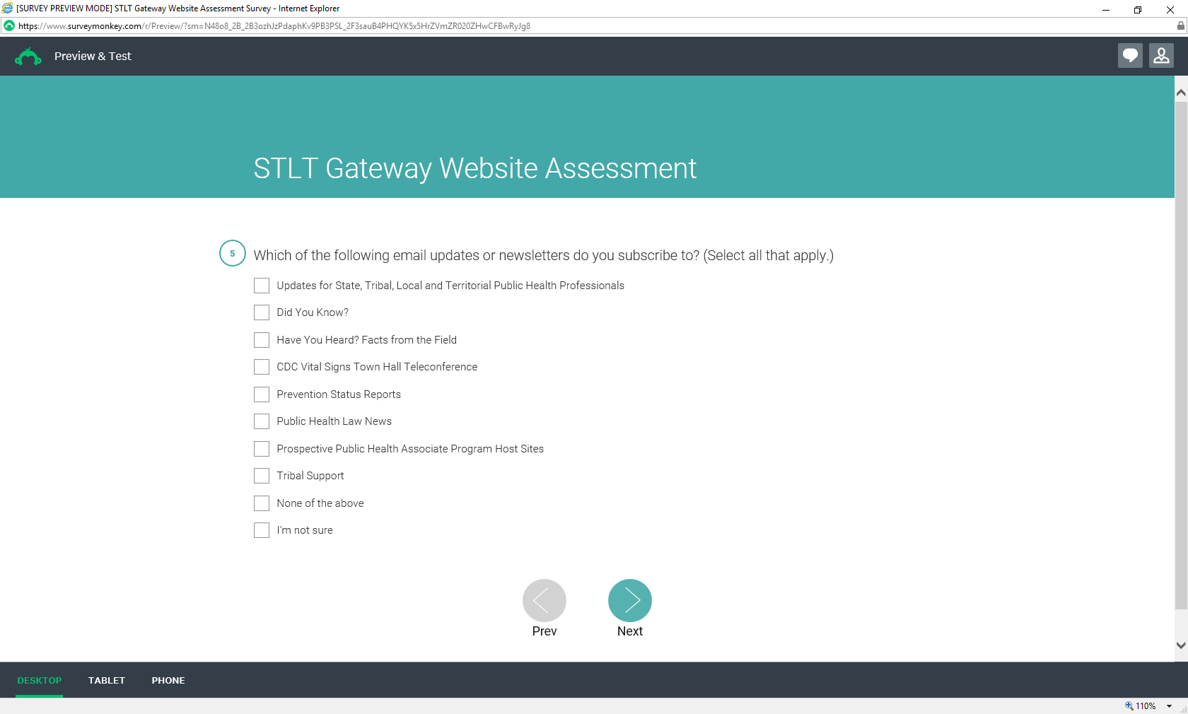This screenshot has height=714, width=1188.
Task: Select CDC Vital Signs Town Hall Teleconference checkbox
Action: [262, 367]
